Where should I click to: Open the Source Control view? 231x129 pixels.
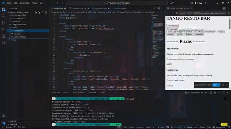3,23
